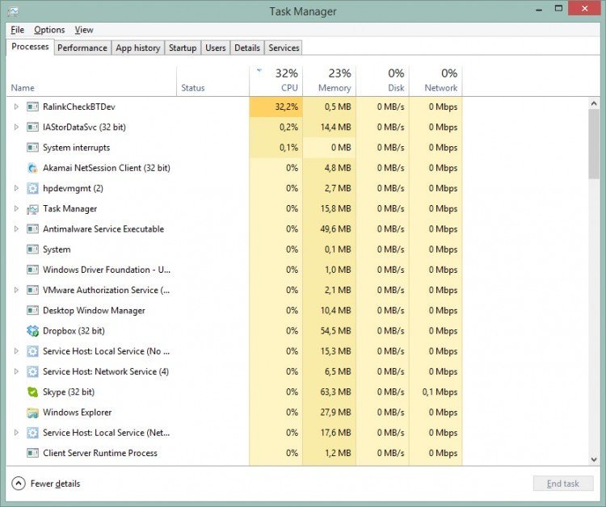Open the File menu
Screen dimensions: 606x507
(x=18, y=30)
